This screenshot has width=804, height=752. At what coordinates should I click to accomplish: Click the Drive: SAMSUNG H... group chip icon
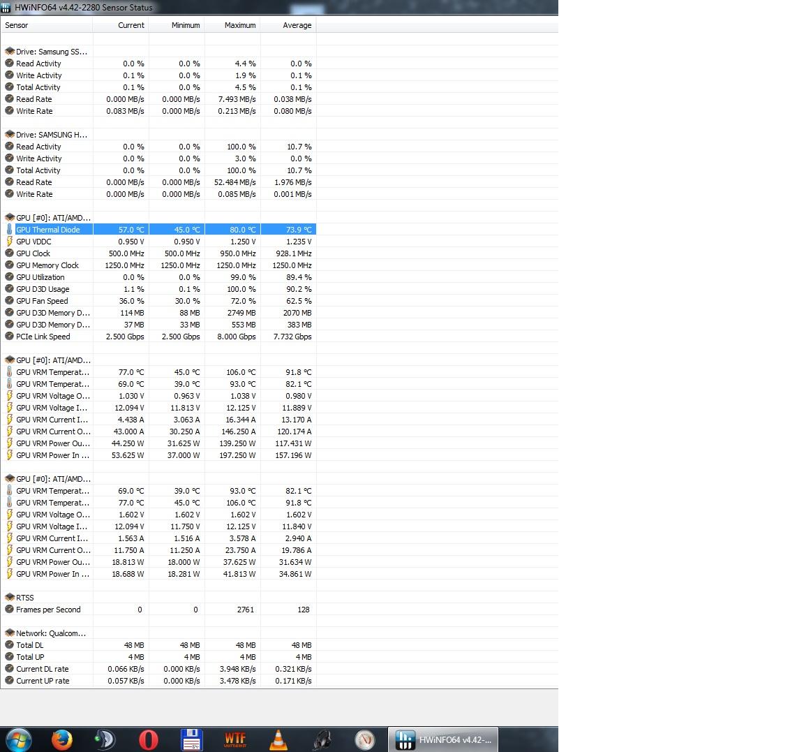(x=9, y=134)
